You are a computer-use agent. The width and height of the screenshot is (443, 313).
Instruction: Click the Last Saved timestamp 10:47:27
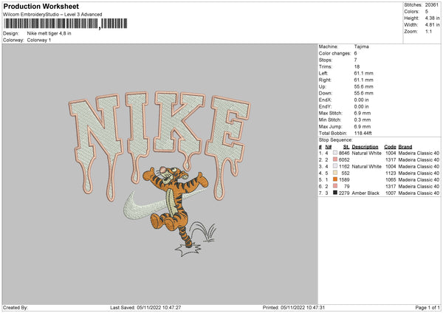coord(159,307)
